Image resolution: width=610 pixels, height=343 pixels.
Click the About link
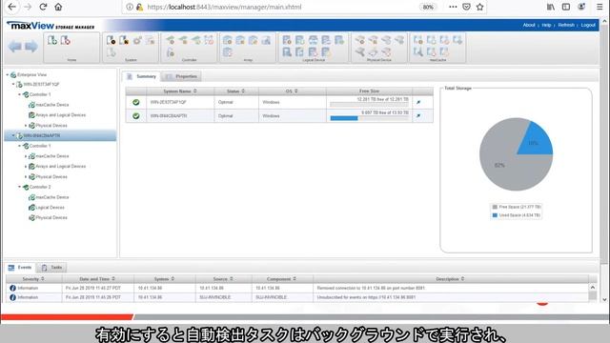[529, 25]
